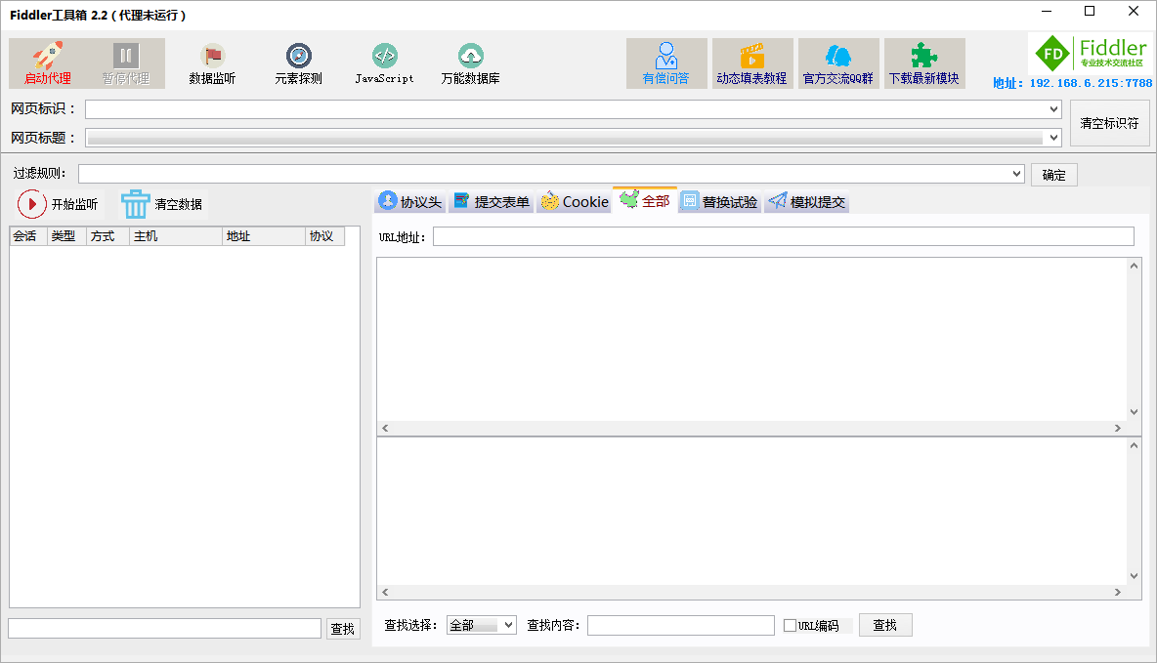Screen dimensions: 1157x663
Task: Click the 清空标识符 button
Action: [1110, 122]
